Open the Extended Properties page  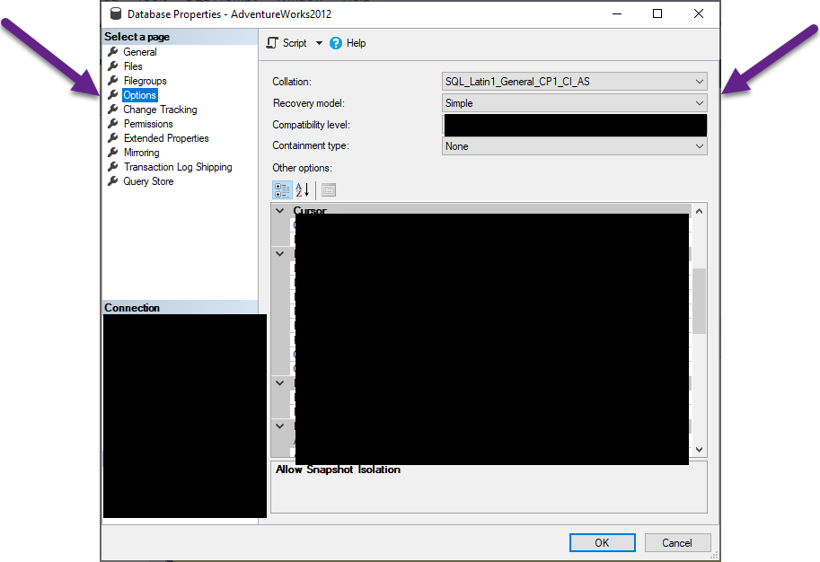click(166, 138)
